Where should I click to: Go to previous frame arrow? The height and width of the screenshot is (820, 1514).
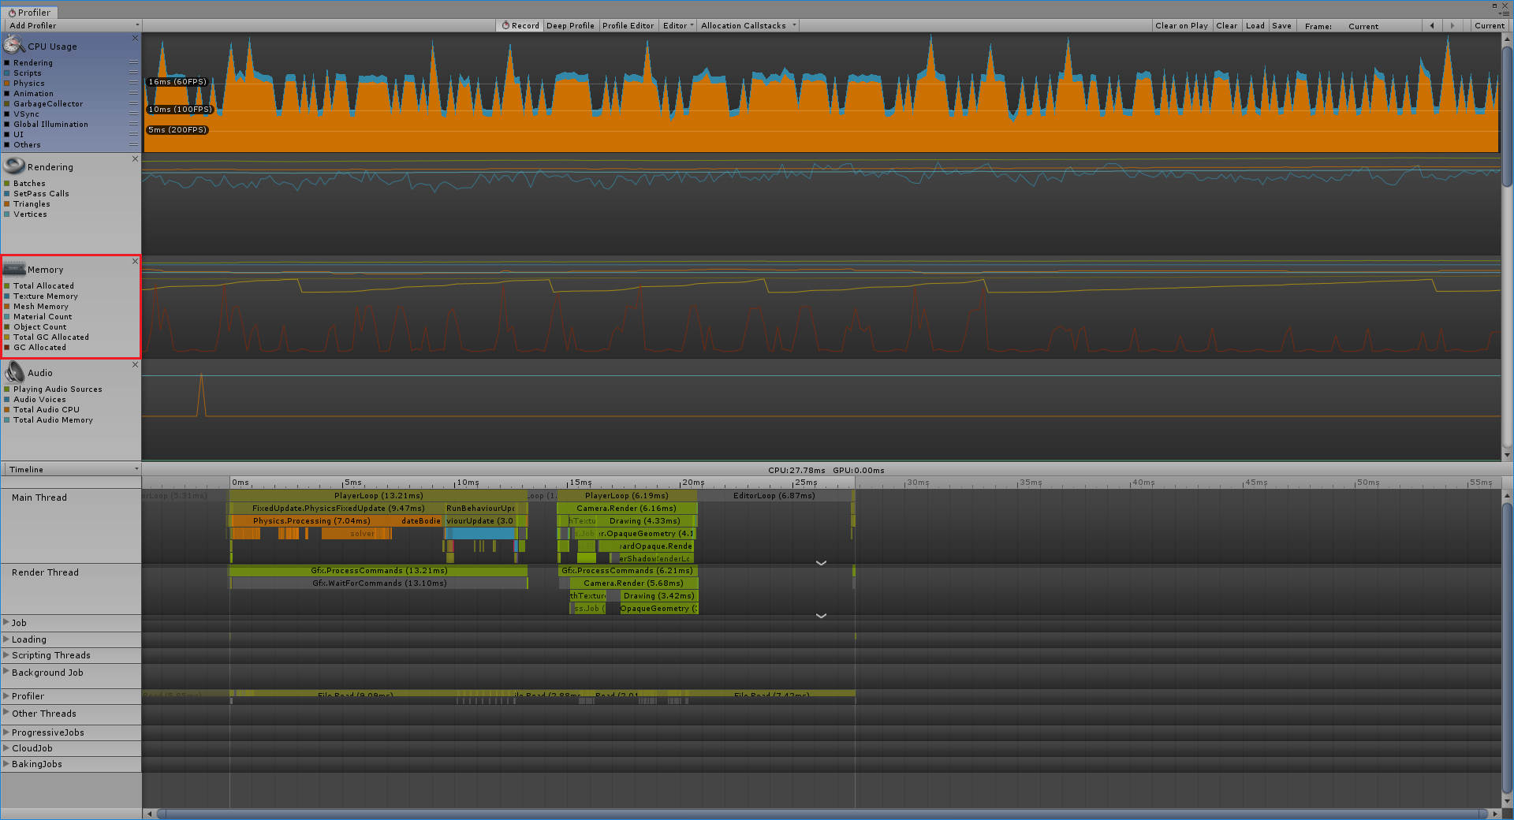point(1432,26)
